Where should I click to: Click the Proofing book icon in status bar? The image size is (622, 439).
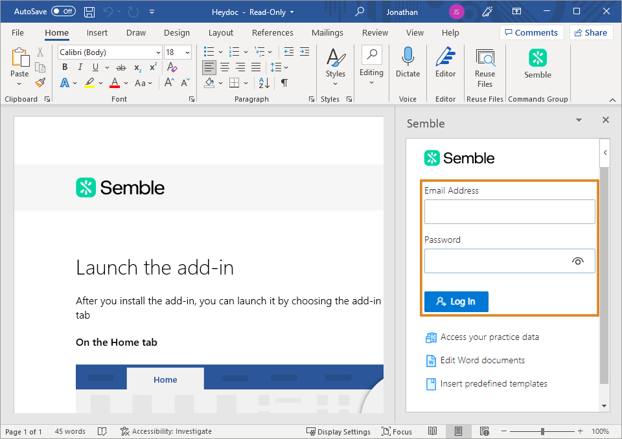click(102, 431)
